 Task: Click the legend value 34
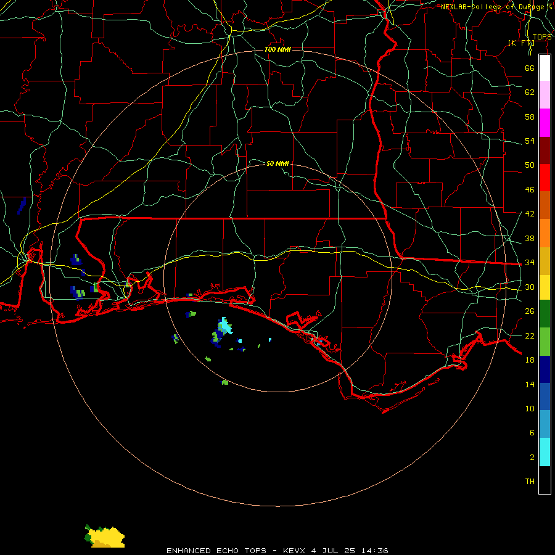530,262
